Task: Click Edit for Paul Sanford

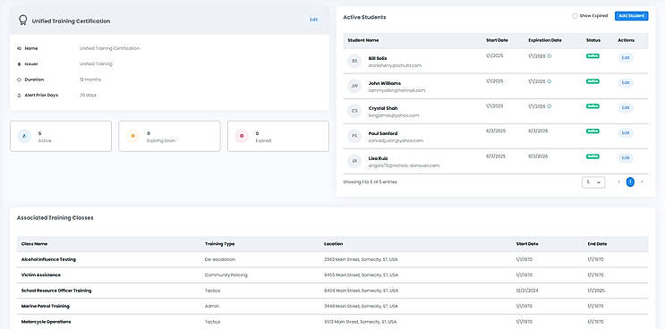Action: [x=626, y=133]
